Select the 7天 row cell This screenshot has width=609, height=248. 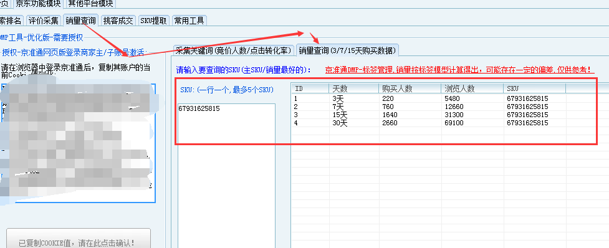pyautogui.click(x=338, y=107)
